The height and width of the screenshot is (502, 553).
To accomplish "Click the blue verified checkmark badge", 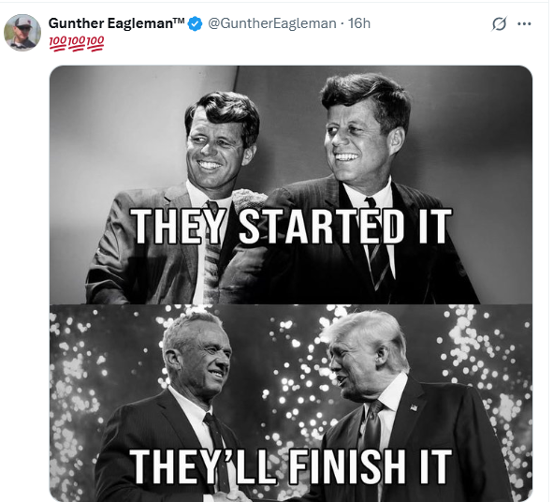I will pyautogui.click(x=195, y=23).
